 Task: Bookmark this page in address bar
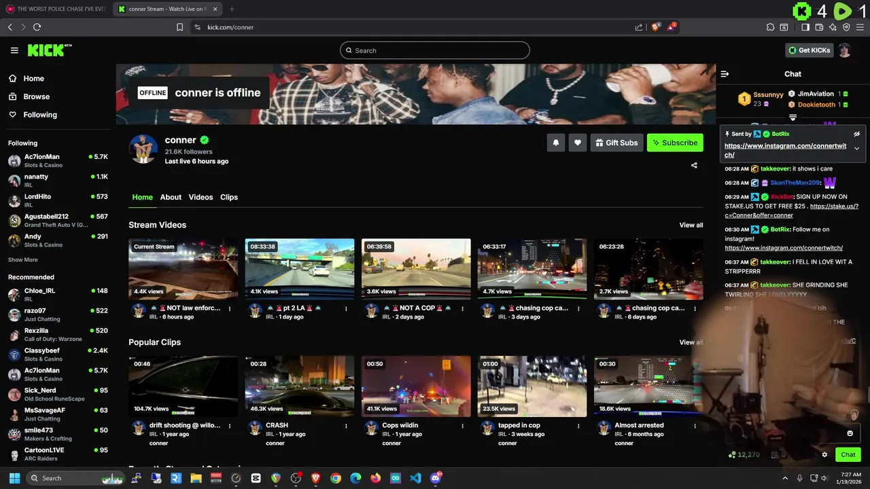(x=179, y=27)
